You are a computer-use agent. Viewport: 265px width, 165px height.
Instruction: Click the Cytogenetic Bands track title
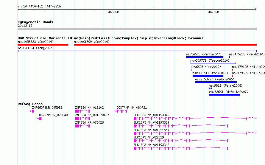[x=35, y=22]
